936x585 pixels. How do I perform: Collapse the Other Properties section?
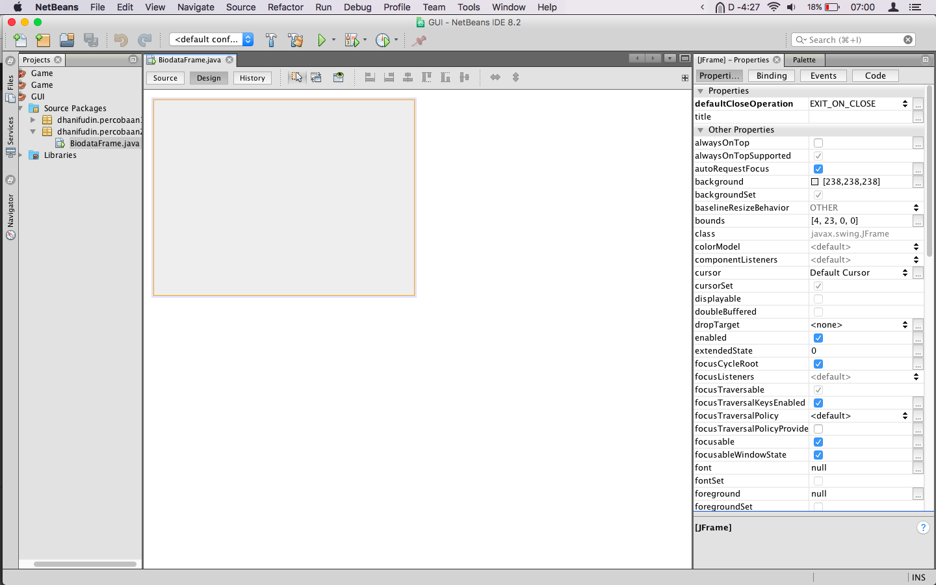tap(701, 130)
